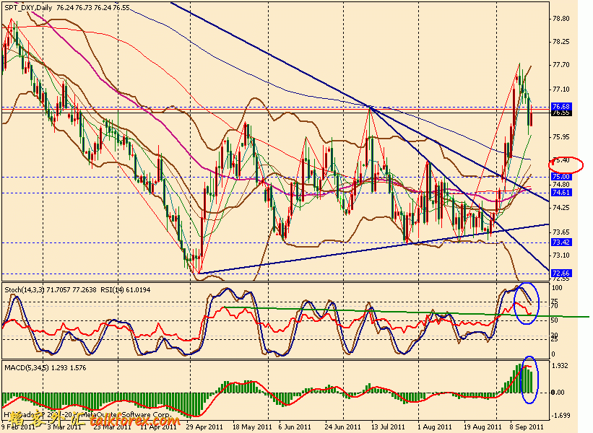Screen dimensions: 593x433
Task: Select the 100 level on the Stoch axis
Action: click(558, 288)
